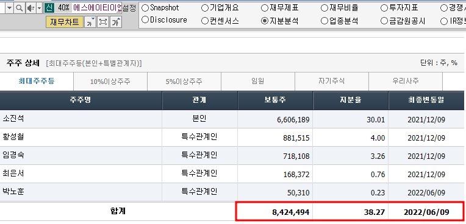Switch to the 최대주주등 tab
This screenshot has width=466, height=224.
tap(37, 82)
